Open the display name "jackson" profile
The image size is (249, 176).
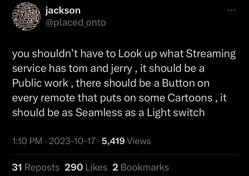pyautogui.click(x=63, y=11)
